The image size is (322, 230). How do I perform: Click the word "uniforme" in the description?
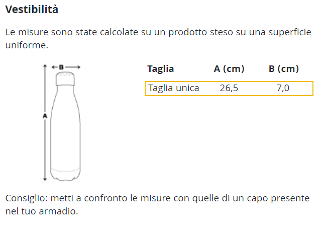[x=26, y=45]
